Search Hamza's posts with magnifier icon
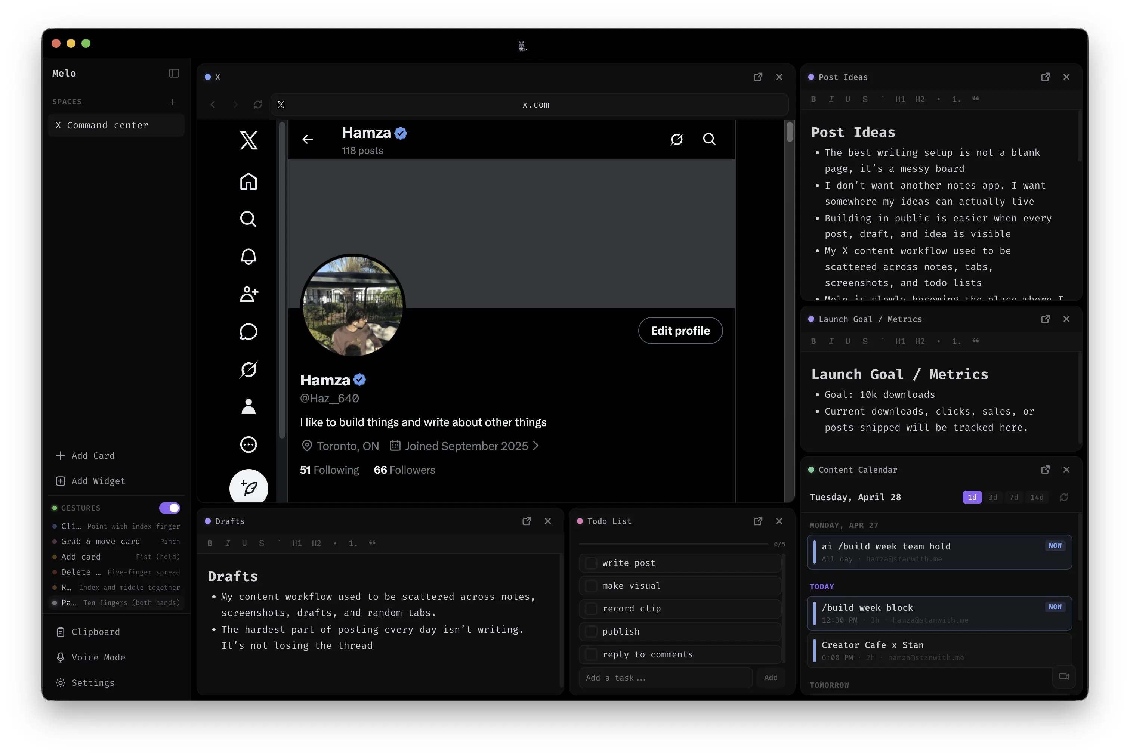1130x756 pixels. [x=709, y=139]
